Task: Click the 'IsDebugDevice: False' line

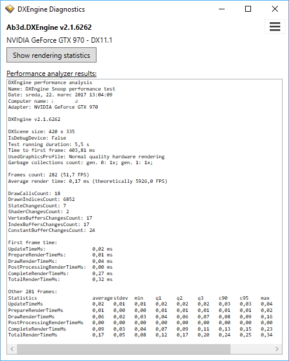Action: pos(37,138)
